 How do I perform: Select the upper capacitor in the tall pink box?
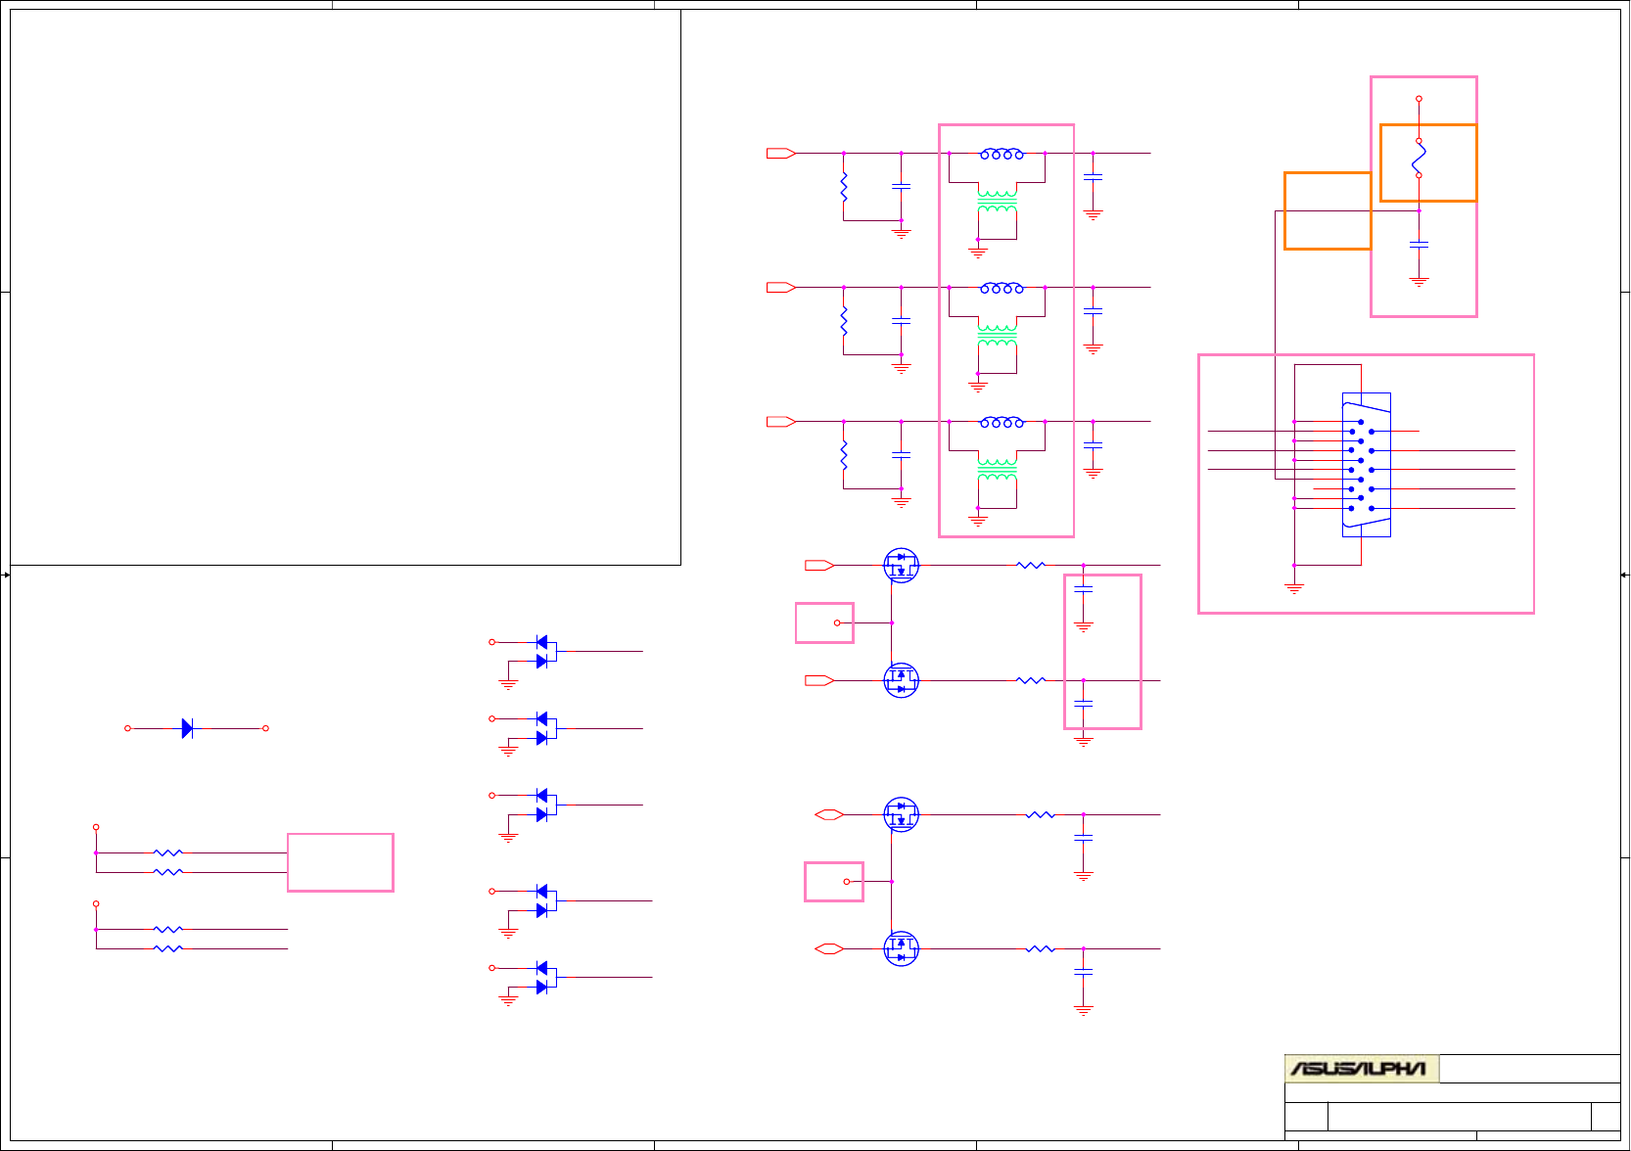point(1083,588)
